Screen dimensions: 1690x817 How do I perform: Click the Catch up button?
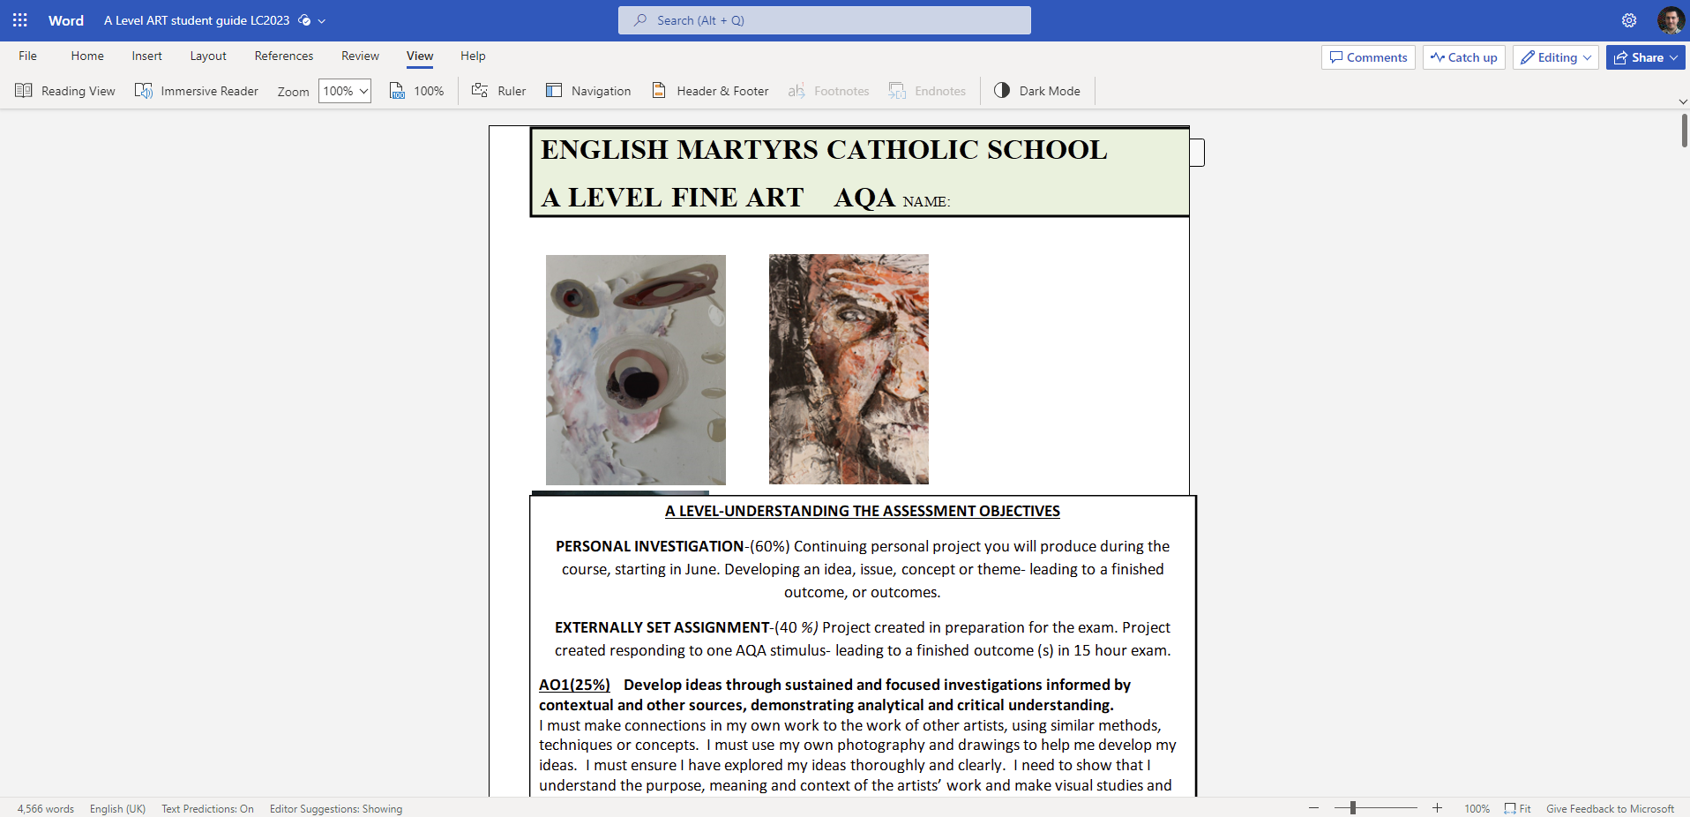[x=1464, y=57]
